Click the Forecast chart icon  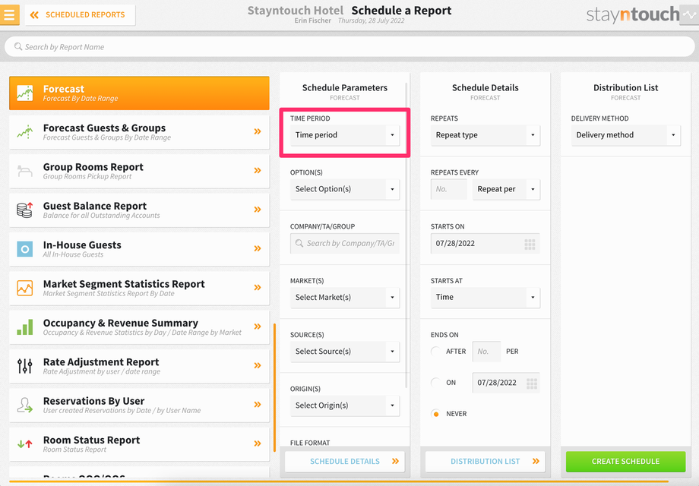(x=25, y=93)
